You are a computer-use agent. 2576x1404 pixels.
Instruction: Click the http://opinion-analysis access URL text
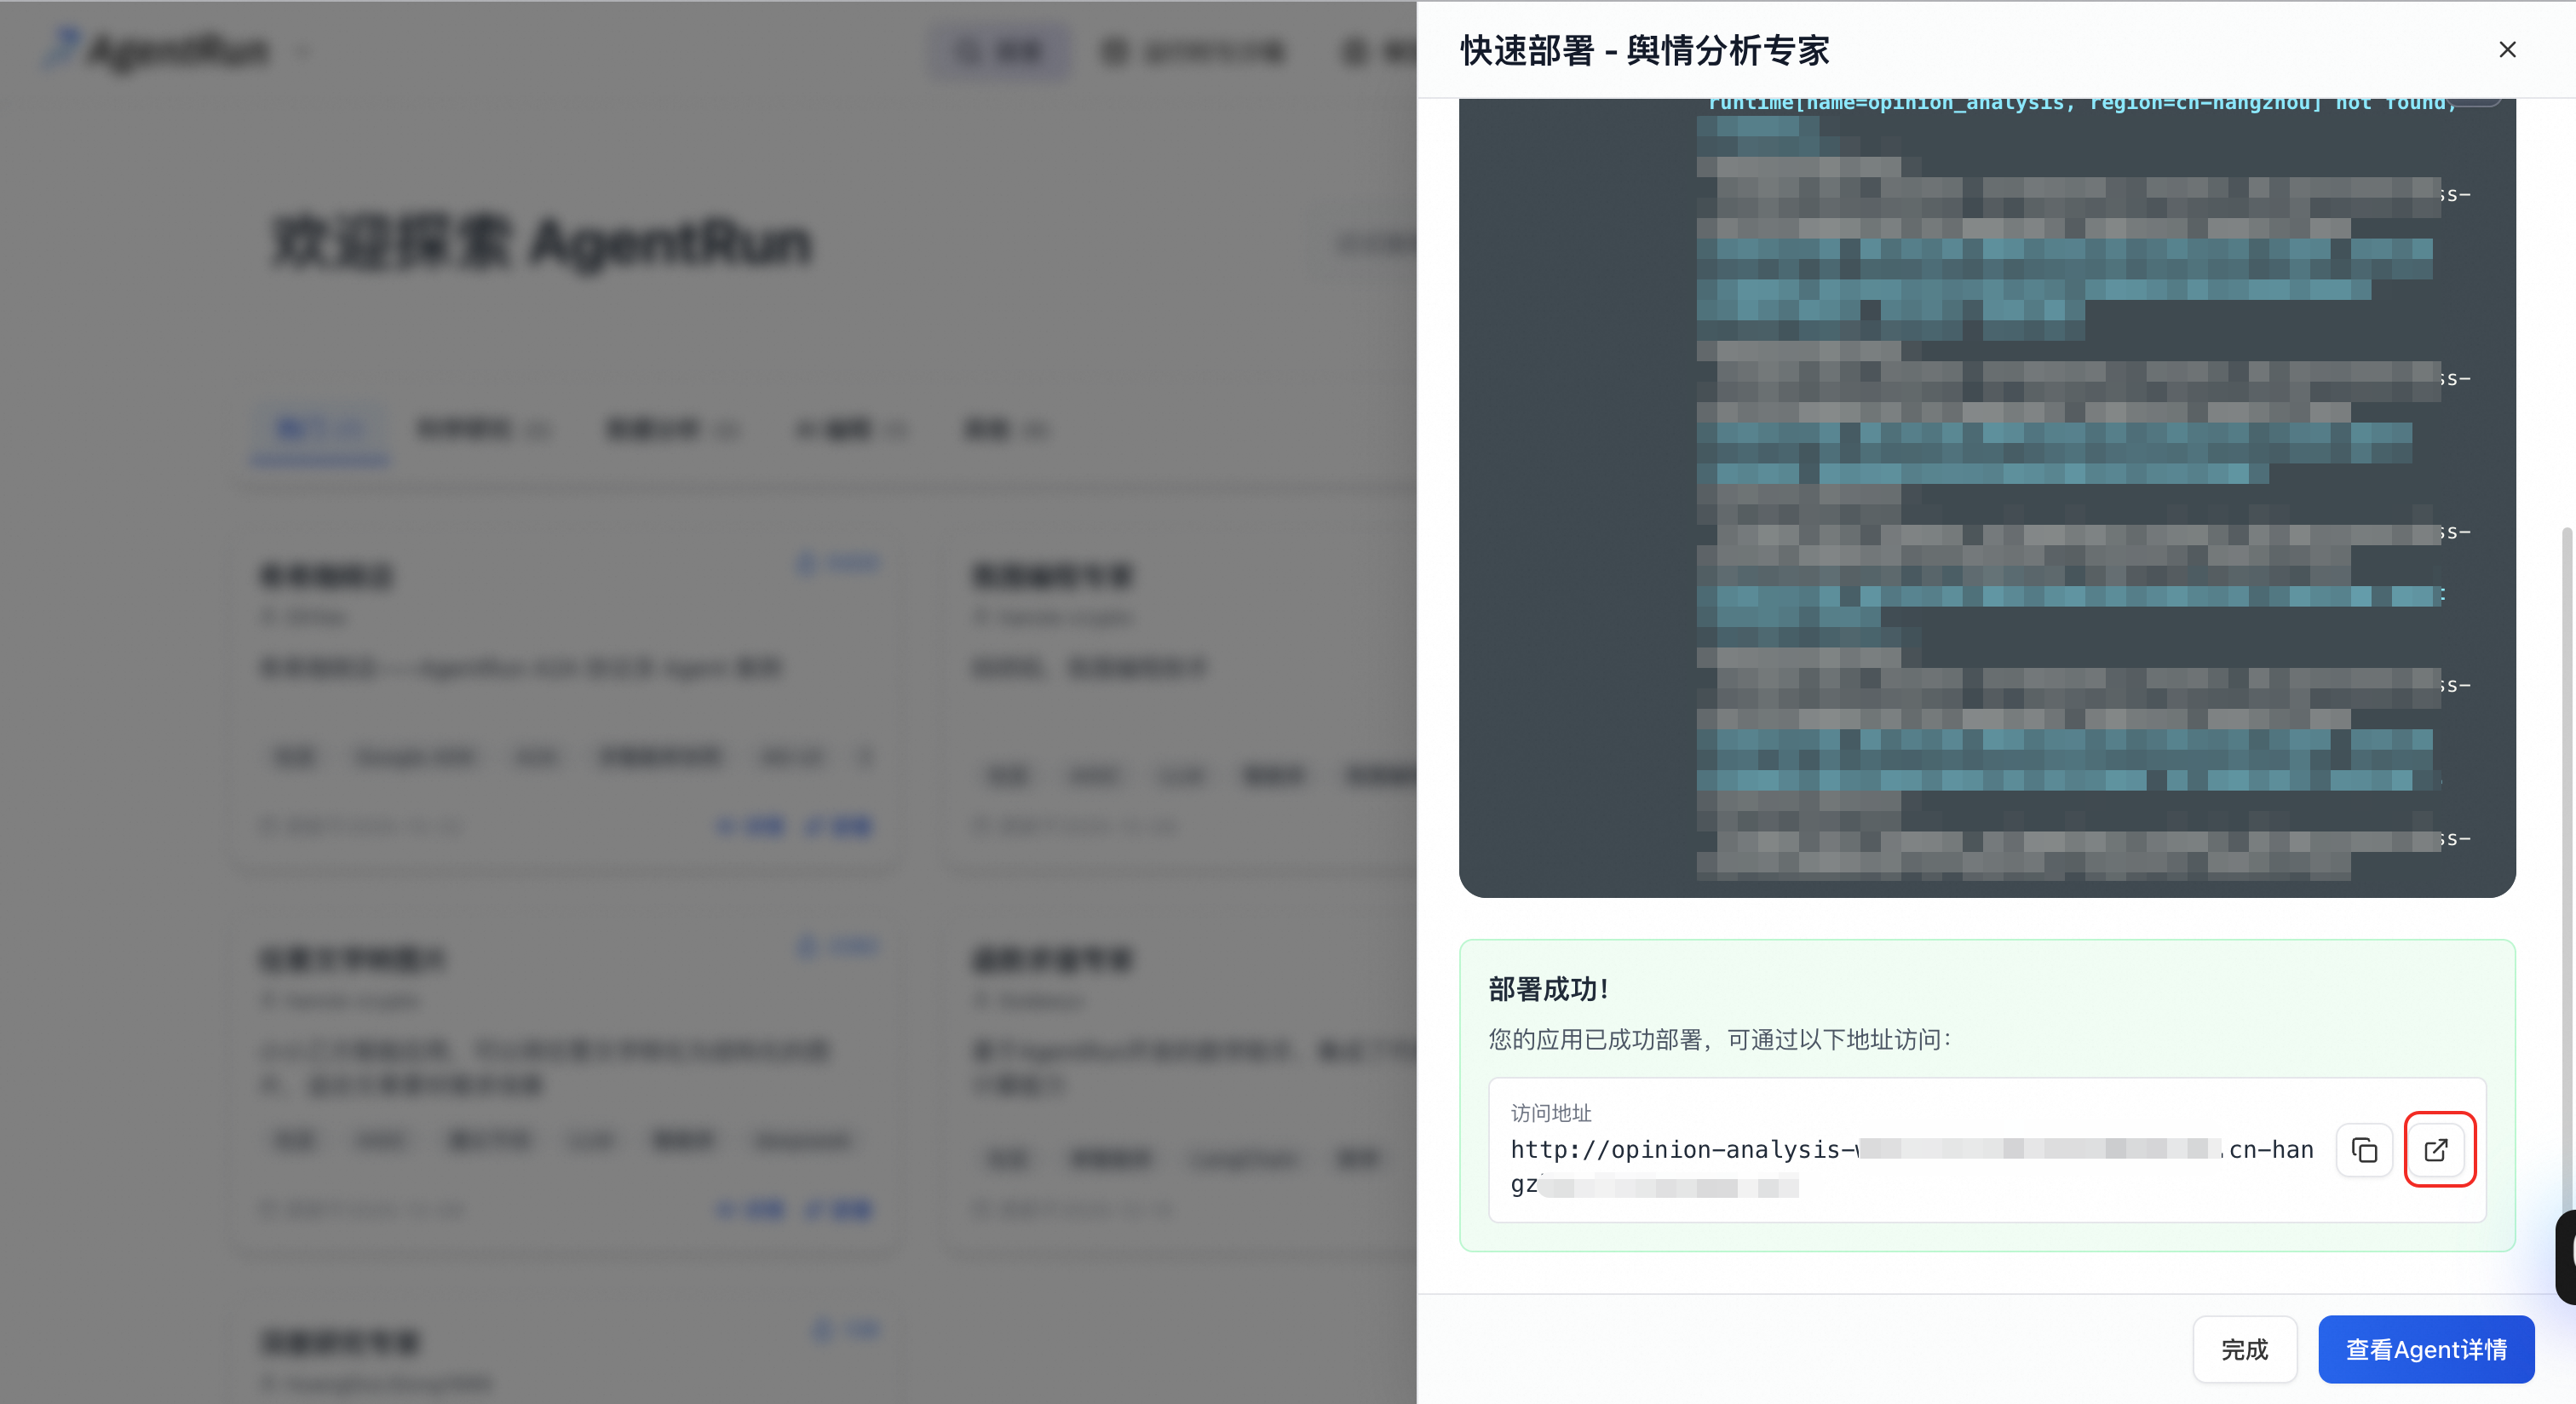pyautogui.click(x=1912, y=1168)
